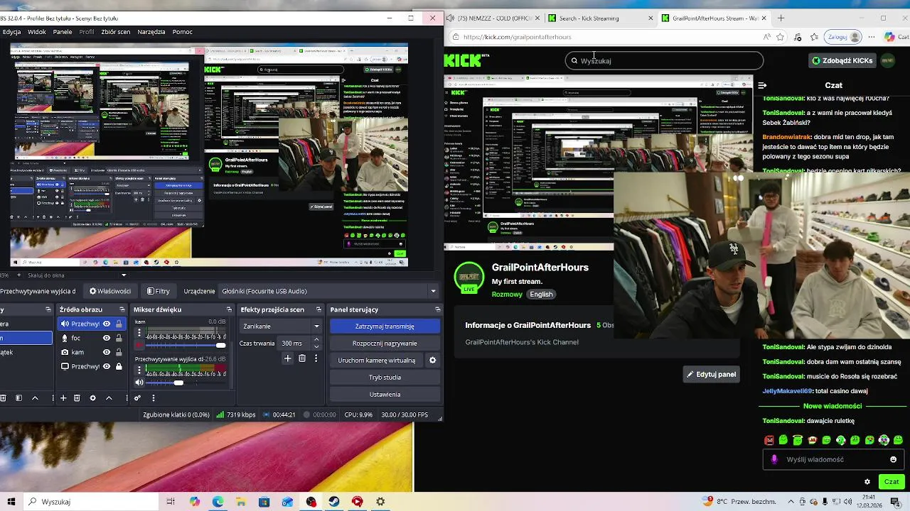This screenshot has width=910, height=511.
Task: Open advanced audio properties gears icon
Action: click(138, 398)
